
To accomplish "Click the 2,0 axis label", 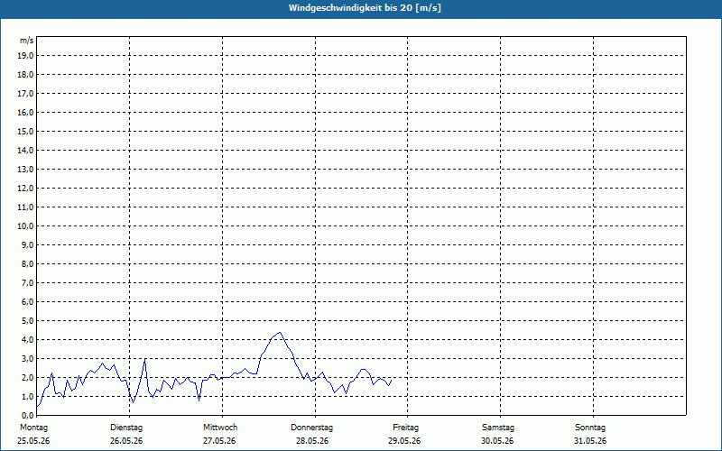I will pos(27,377).
